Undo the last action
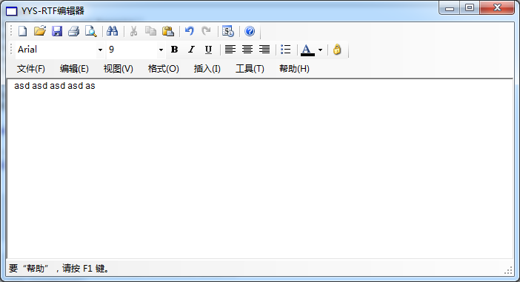Screen dimensions: 520x282 click(x=190, y=31)
